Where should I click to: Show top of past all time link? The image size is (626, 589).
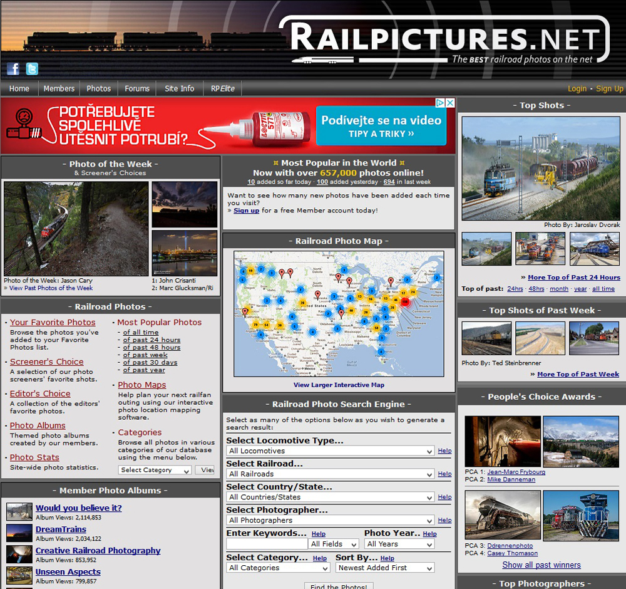click(603, 289)
